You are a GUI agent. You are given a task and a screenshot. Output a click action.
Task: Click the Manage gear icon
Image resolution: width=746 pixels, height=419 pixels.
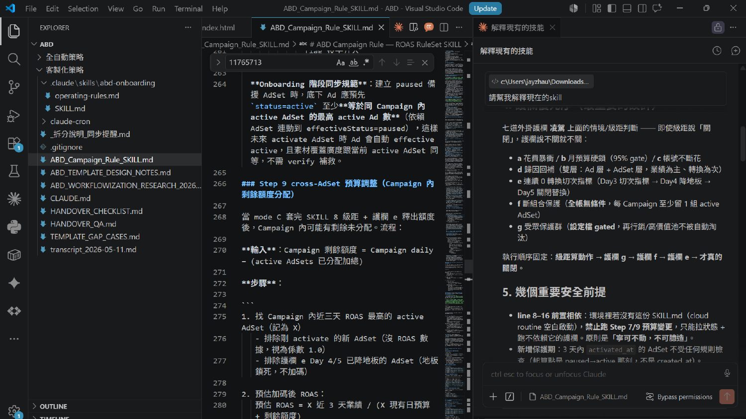point(14,411)
